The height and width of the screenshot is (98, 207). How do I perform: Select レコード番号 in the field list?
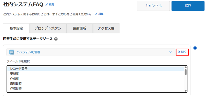96,69
